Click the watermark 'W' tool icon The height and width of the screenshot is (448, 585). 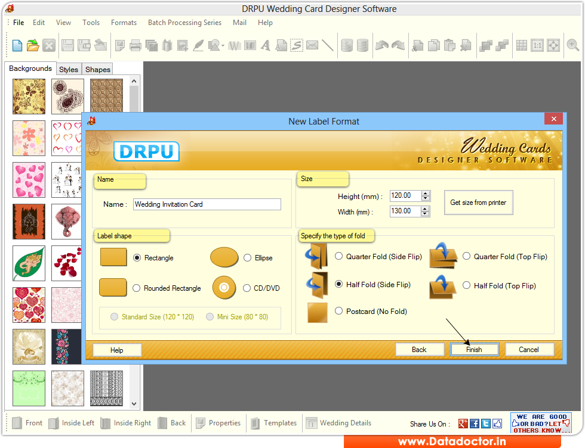(234, 45)
